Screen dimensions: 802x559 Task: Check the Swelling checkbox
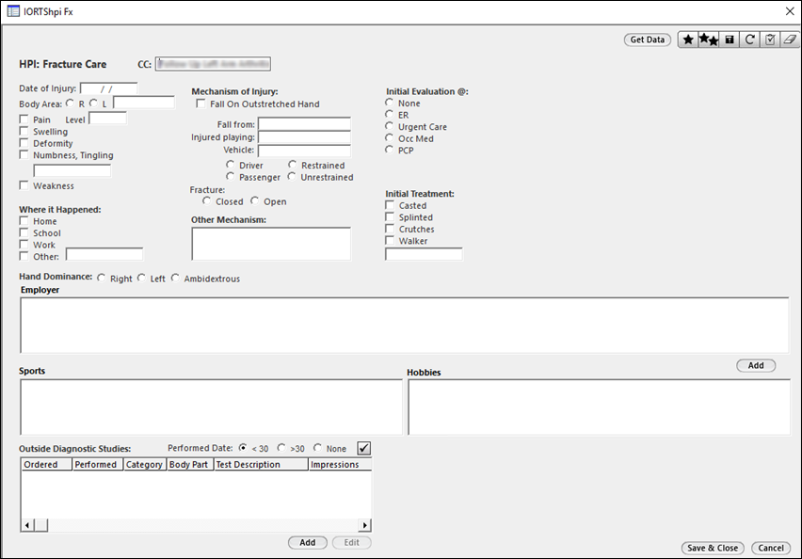pos(24,131)
